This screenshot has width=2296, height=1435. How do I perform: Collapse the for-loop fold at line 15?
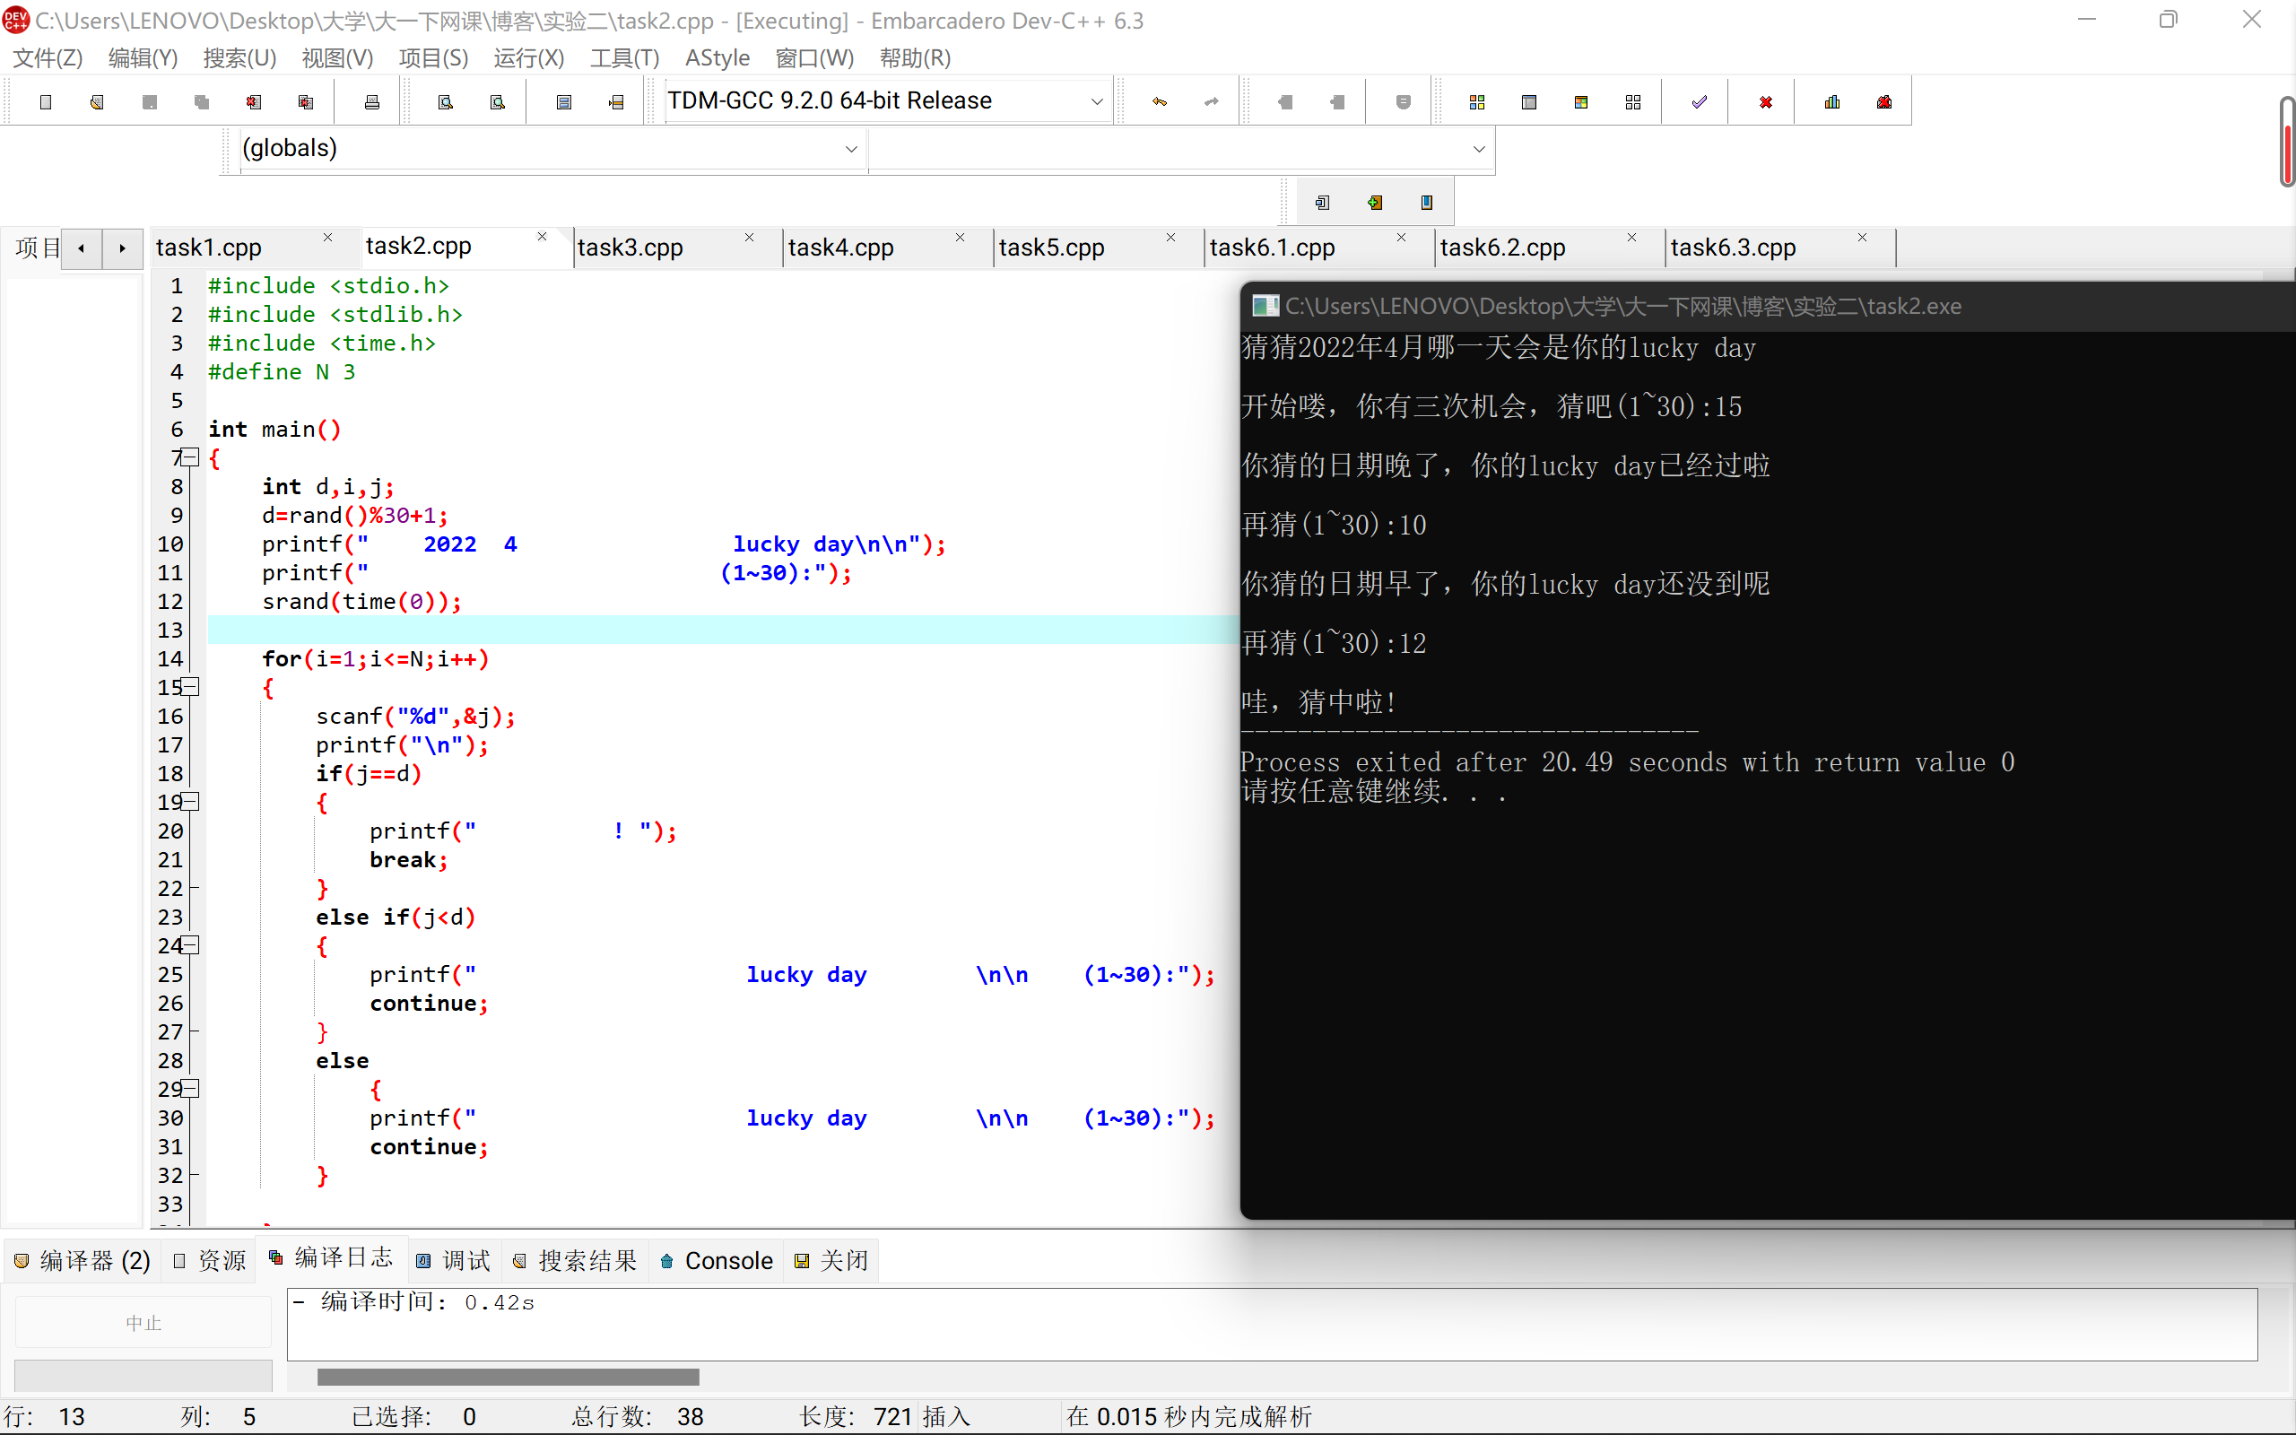point(191,686)
